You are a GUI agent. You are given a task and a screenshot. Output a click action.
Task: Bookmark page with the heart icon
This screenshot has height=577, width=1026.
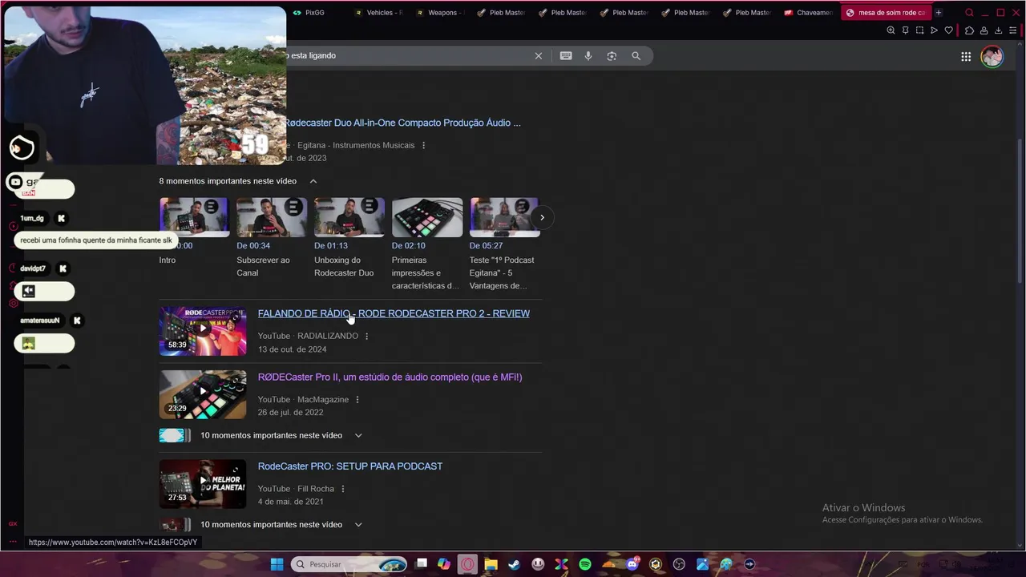point(948,30)
